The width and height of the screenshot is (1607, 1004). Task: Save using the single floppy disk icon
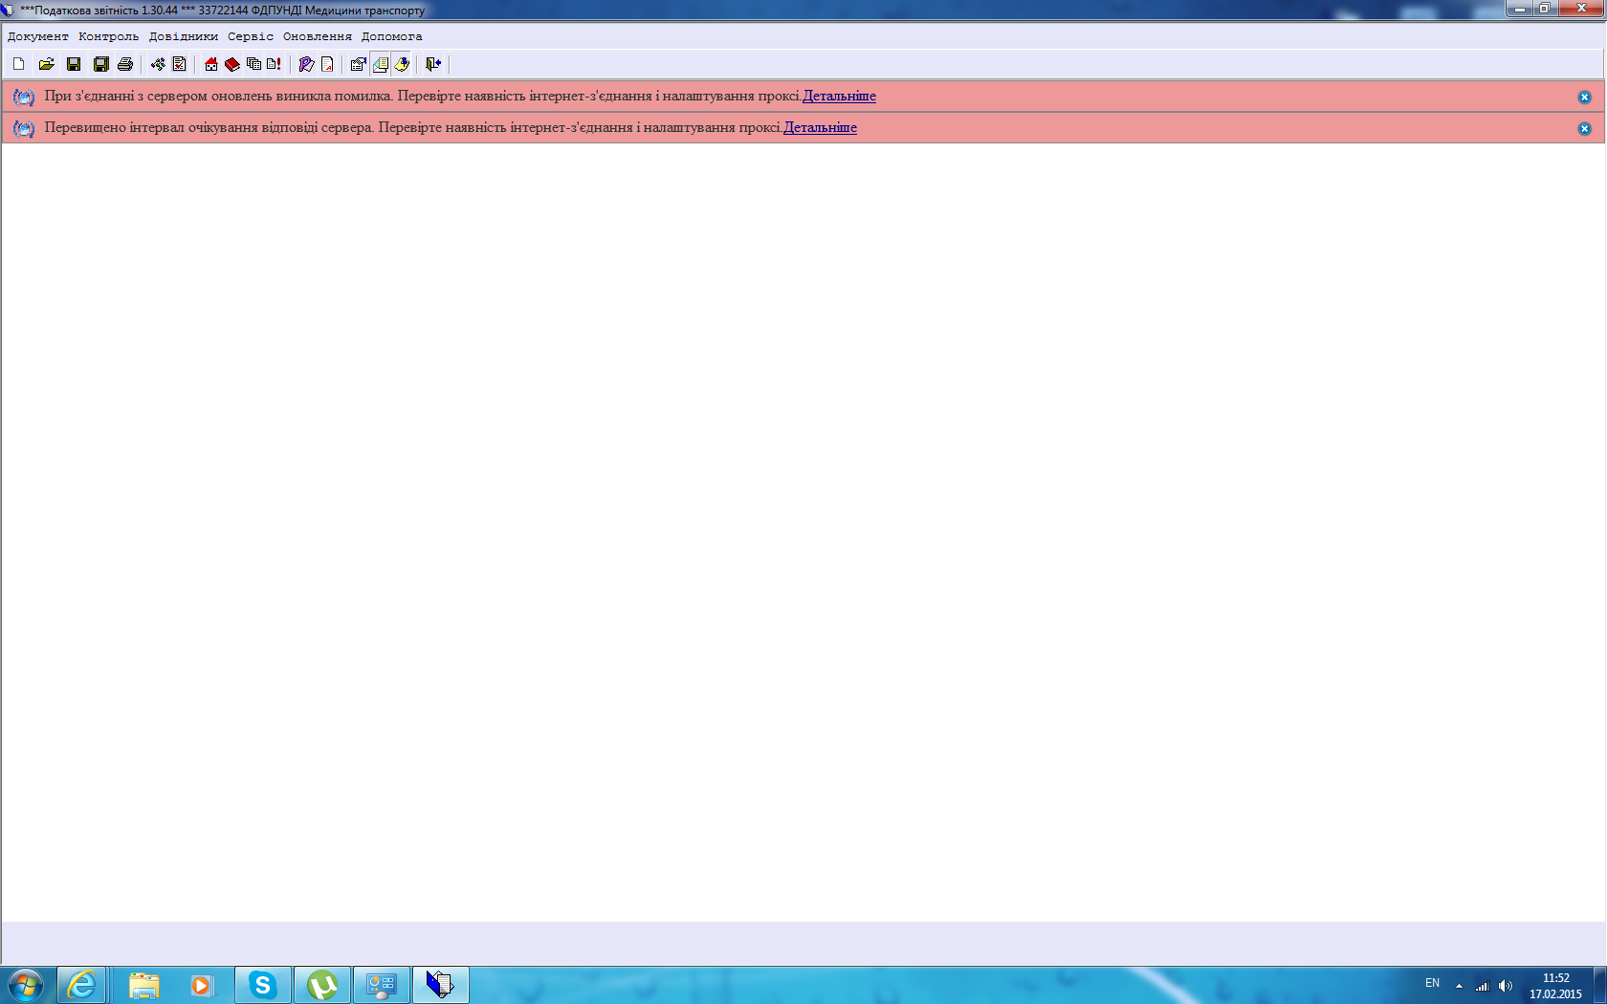click(x=74, y=64)
